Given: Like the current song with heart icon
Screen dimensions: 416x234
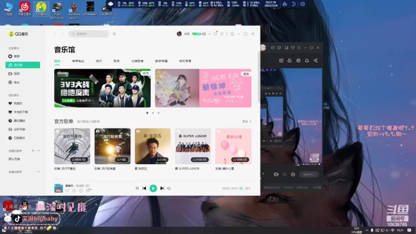Looking at the screenshot, I should pyautogui.click(x=67, y=190).
